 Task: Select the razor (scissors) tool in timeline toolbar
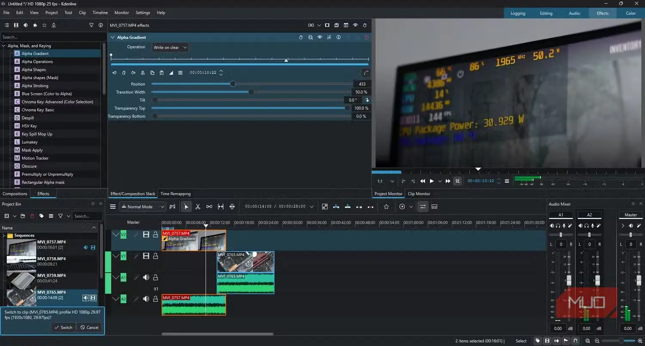(198, 206)
